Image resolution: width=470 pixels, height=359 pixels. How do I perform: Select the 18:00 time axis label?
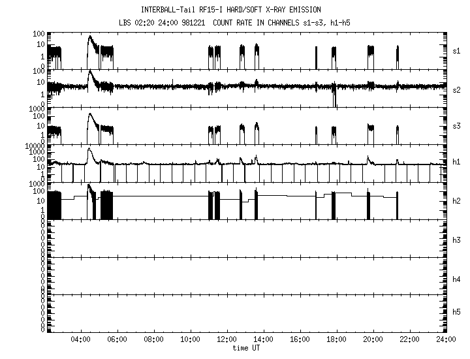coord(336,340)
